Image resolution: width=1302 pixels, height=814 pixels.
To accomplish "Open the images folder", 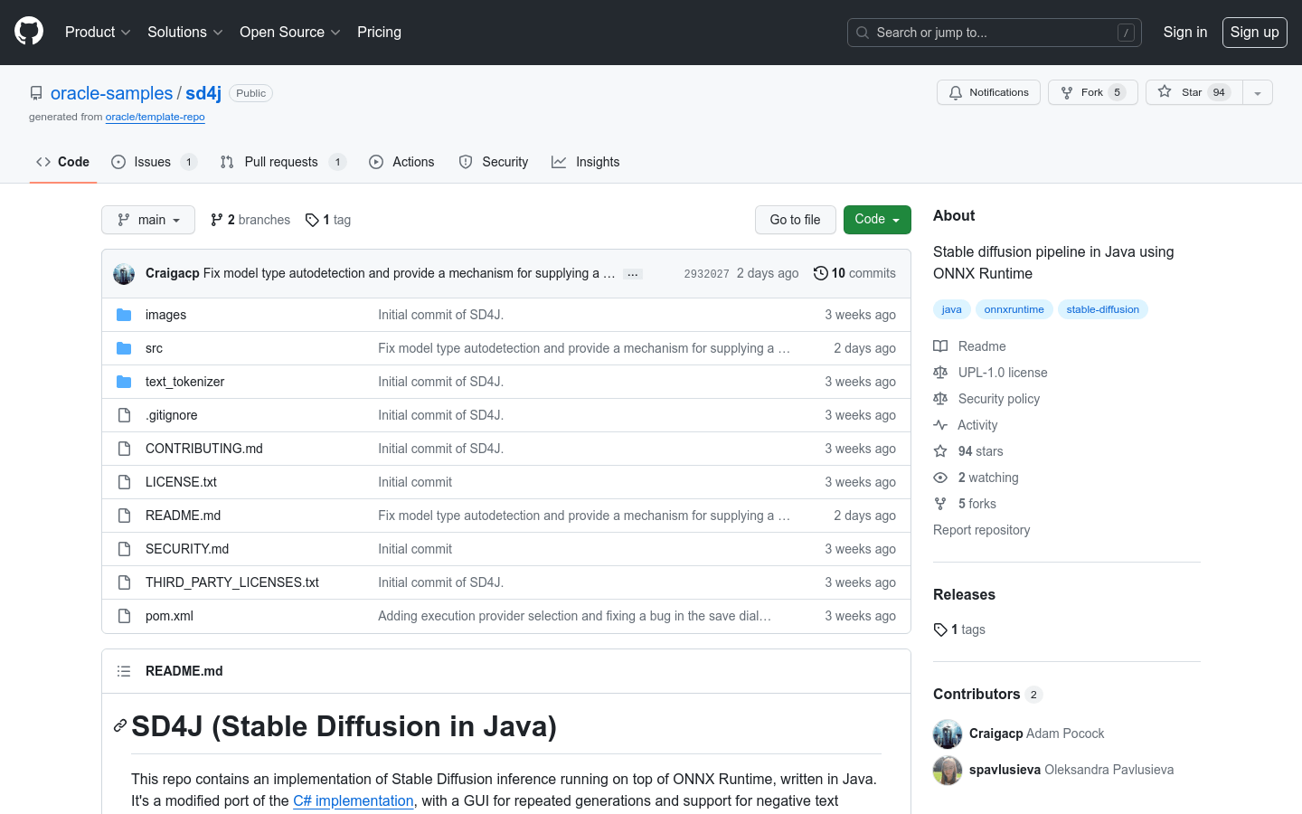I will [x=165, y=315].
